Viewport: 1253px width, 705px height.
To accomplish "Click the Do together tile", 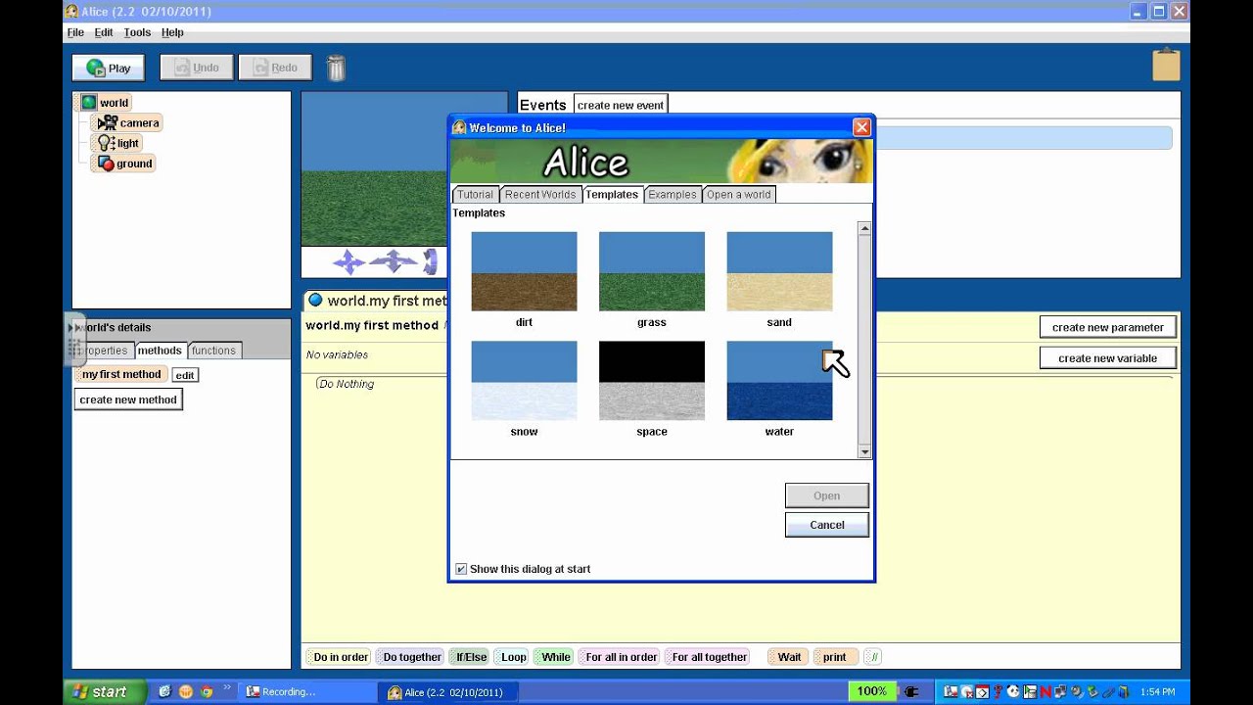I will (x=412, y=657).
